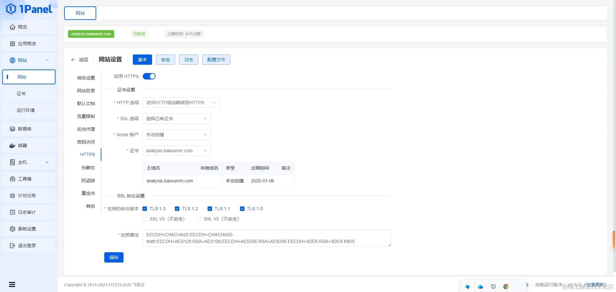Click the analysis.baiwumm.com green tag
This screenshot has height=292, width=616.
pyautogui.click(x=91, y=34)
